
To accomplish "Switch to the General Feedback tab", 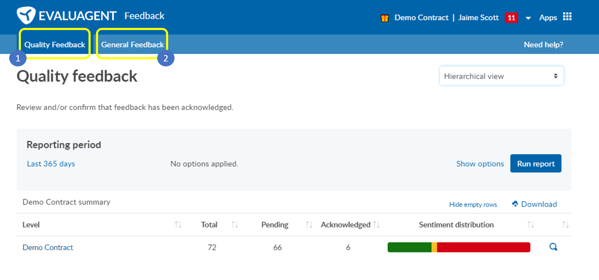I will (132, 44).
